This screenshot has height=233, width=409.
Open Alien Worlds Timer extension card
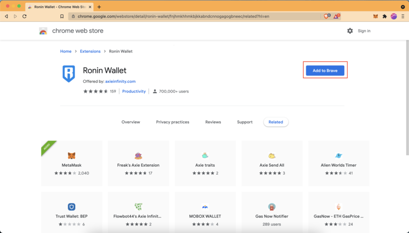pyautogui.click(x=338, y=163)
